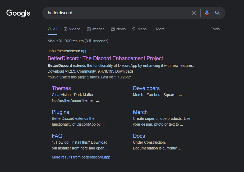Click the Google logo

tap(18, 13)
